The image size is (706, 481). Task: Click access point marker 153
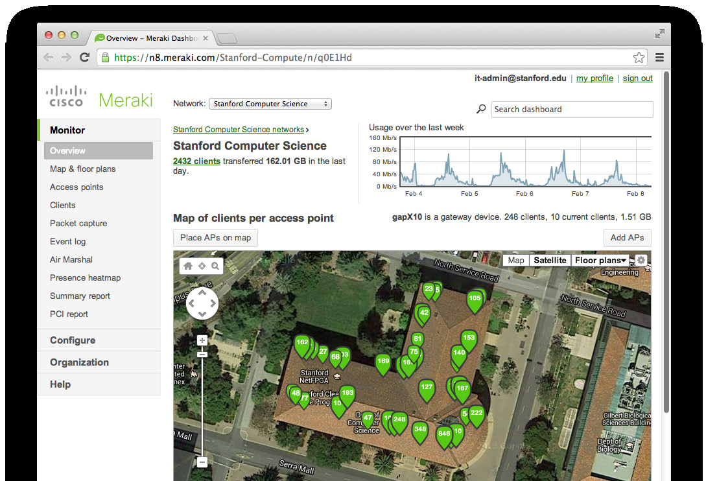469,342
